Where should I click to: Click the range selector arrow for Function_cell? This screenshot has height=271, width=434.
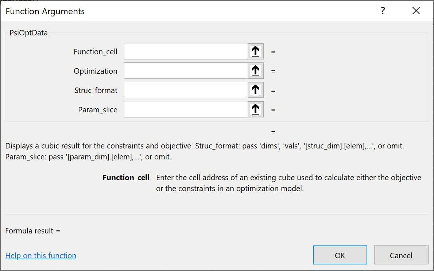coord(256,51)
